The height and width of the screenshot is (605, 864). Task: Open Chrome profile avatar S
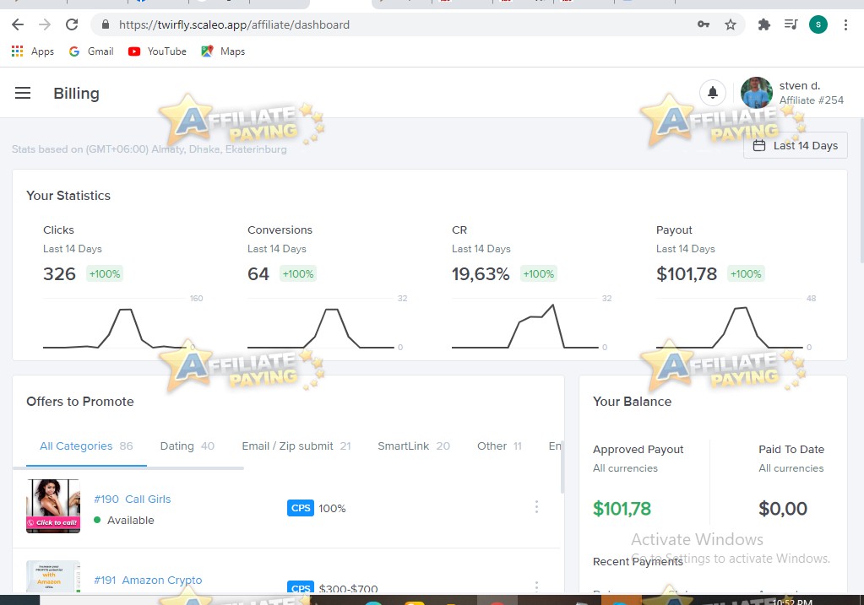(x=818, y=24)
